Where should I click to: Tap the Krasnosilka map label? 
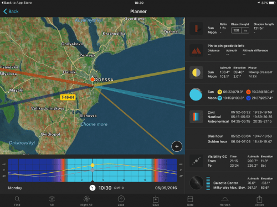pos(114,34)
